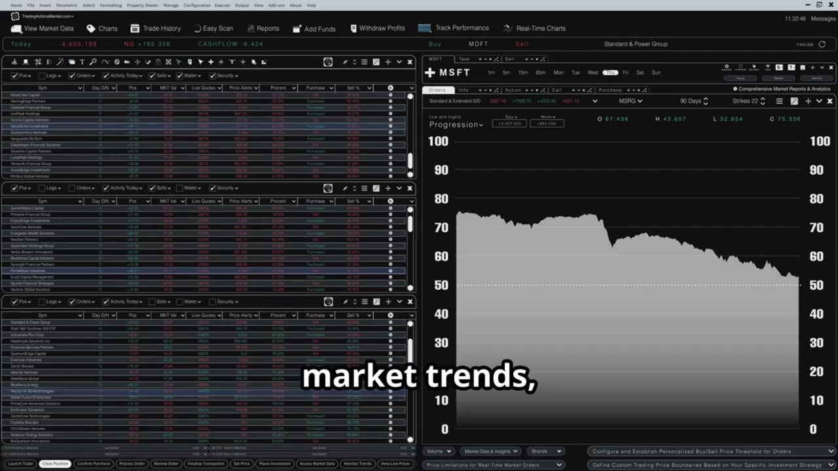Open the Parametric menu
This screenshot has height=471, width=838.
pyautogui.click(x=67, y=5)
